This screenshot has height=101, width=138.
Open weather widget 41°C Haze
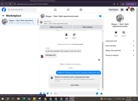click(106, 99)
